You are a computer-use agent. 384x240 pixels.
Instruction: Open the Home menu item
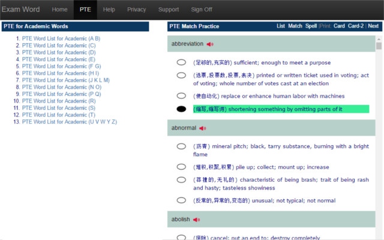(59, 10)
